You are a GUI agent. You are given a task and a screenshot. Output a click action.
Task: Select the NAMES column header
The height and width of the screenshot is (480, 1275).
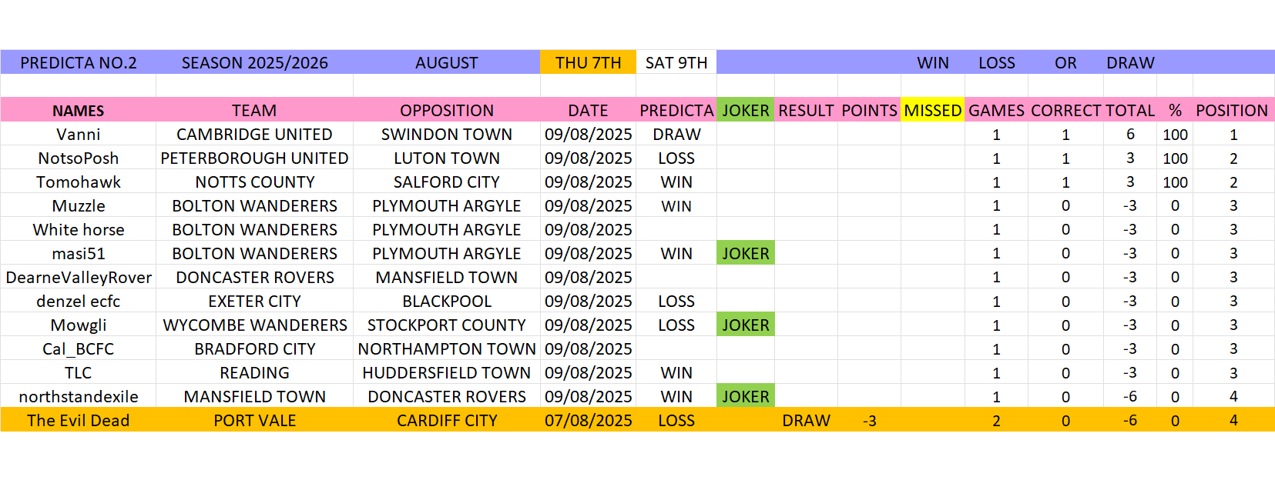79,110
